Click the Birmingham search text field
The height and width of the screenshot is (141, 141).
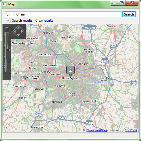coord(63,14)
